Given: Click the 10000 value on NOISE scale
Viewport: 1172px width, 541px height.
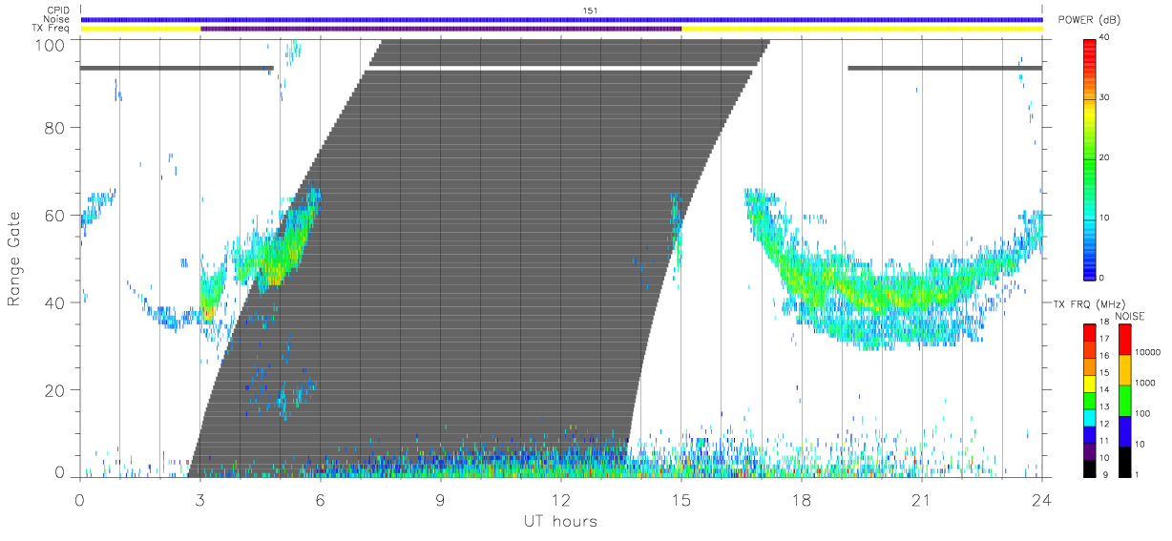Looking at the screenshot, I should click(x=1147, y=351).
